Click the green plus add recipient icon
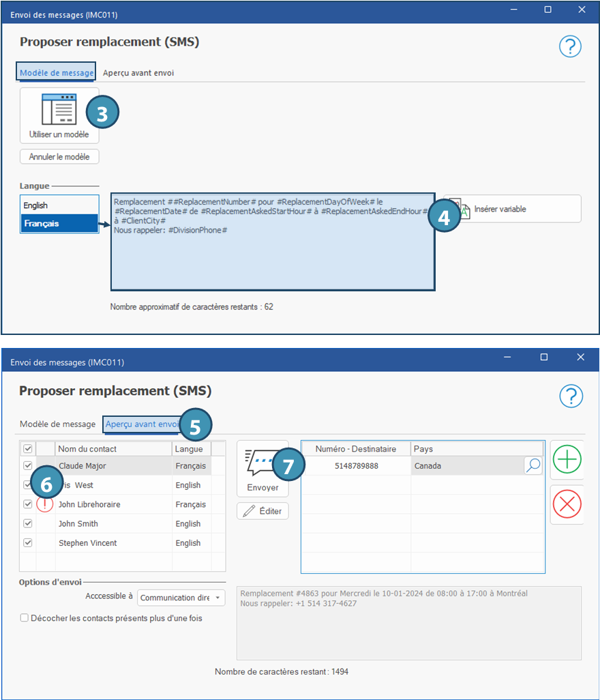The height and width of the screenshot is (700, 600). (x=567, y=460)
